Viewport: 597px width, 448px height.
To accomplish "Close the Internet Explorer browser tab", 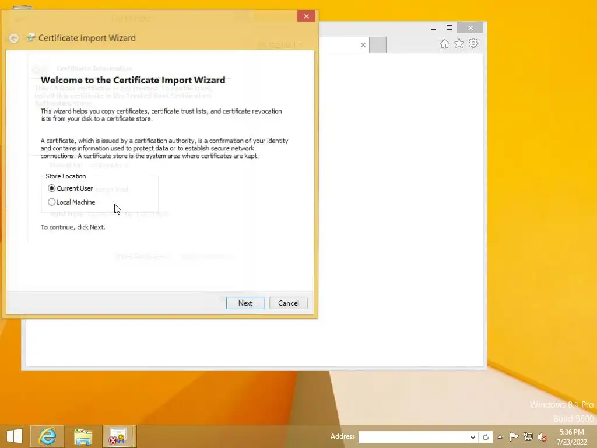I will click(363, 45).
